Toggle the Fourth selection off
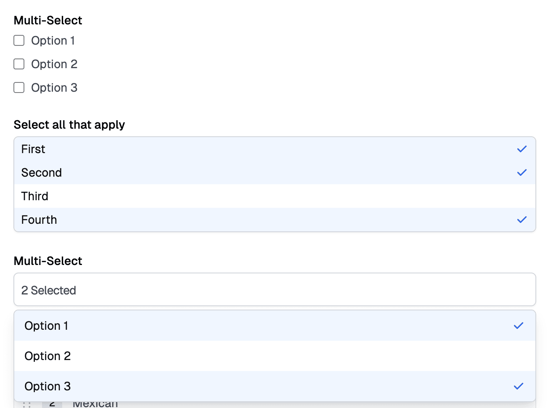This screenshot has height=408, width=548. pyautogui.click(x=275, y=220)
